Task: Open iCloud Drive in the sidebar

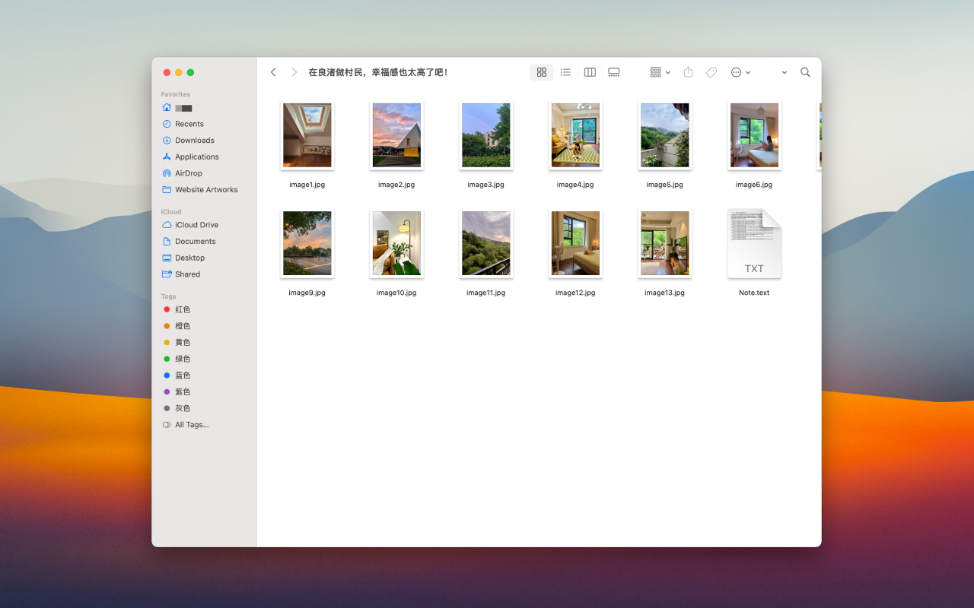Action: click(190, 225)
